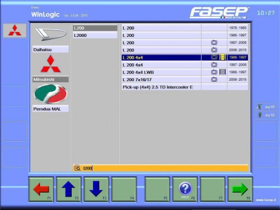Select L 200 row dated 1978-1985

pyautogui.click(x=185, y=28)
